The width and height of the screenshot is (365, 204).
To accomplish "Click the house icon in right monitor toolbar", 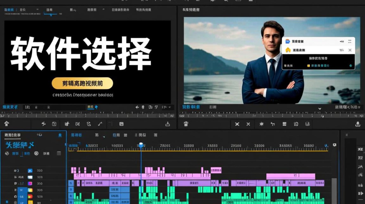I will pyautogui.click(x=186, y=124).
